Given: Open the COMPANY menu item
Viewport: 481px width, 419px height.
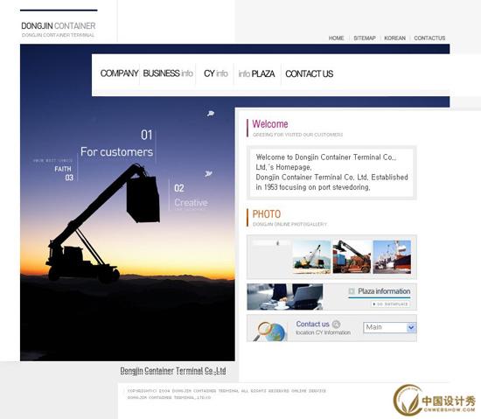Looking at the screenshot, I should (119, 73).
